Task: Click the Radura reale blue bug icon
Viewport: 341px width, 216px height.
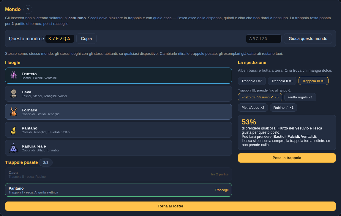Action: (14, 148)
